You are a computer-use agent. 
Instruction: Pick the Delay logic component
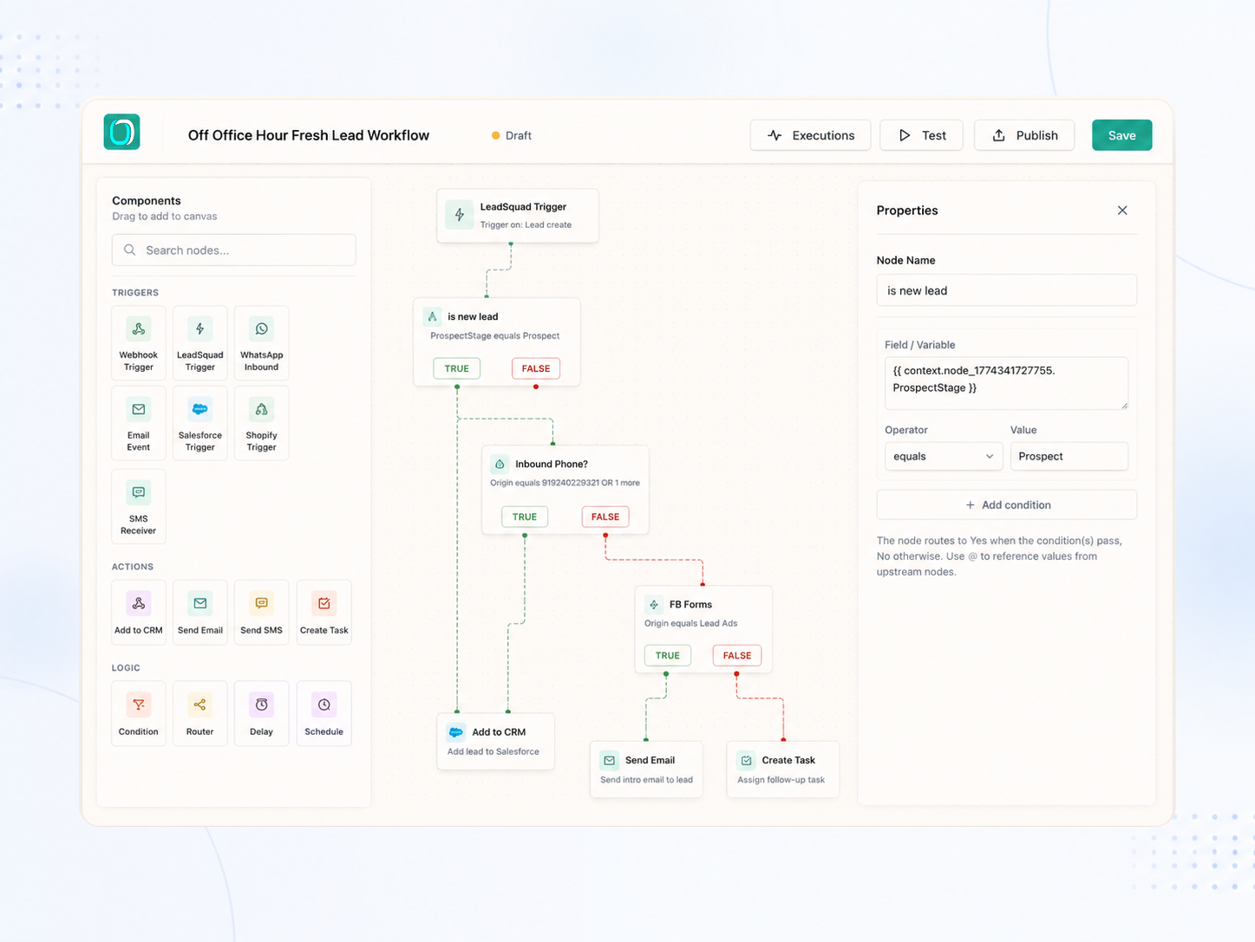[x=261, y=714]
